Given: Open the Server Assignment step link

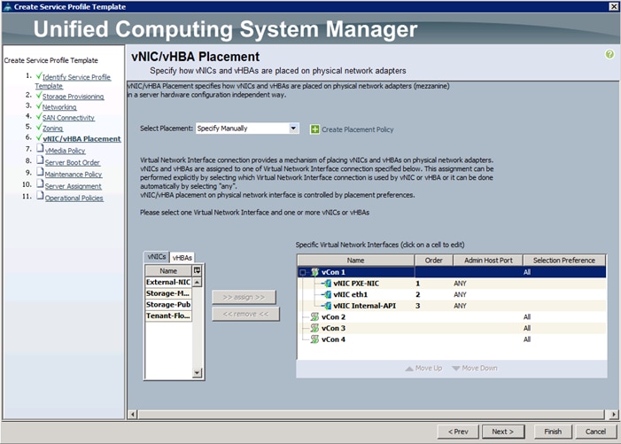Looking at the screenshot, I should tap(73, 186).
